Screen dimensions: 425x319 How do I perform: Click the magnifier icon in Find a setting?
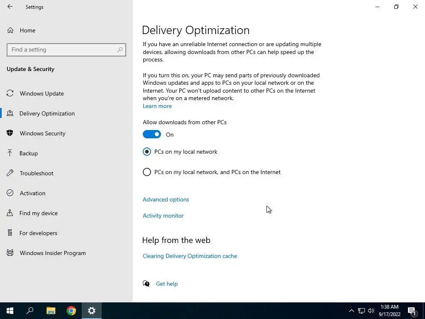(120, 50)
